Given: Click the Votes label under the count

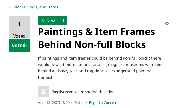Looking at the screenshot, I should point(19,36).
